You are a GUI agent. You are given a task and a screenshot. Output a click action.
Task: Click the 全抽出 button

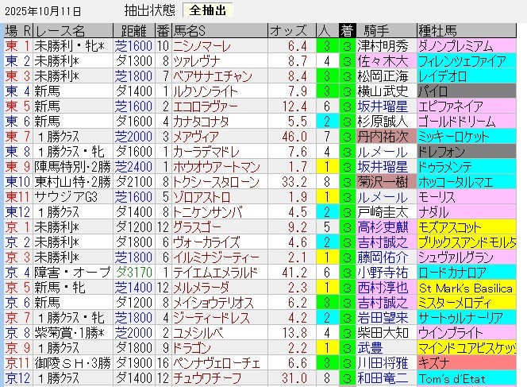[x=208, y=10]
